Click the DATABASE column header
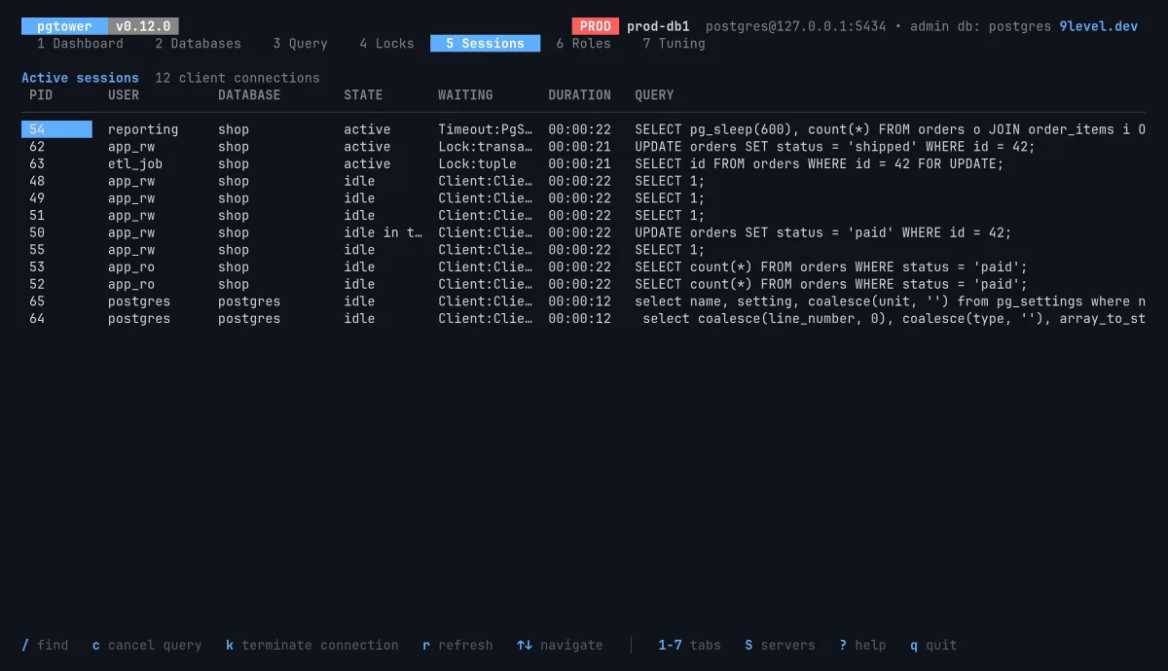 pos(249,95)
